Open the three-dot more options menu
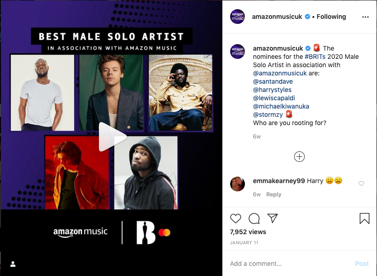 click(x=365, y=17)
